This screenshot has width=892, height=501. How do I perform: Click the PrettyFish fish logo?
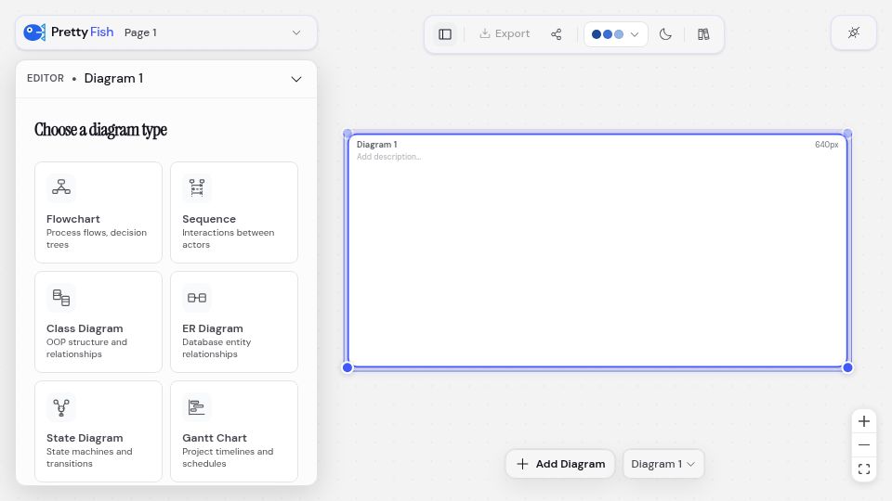[34, 32]
